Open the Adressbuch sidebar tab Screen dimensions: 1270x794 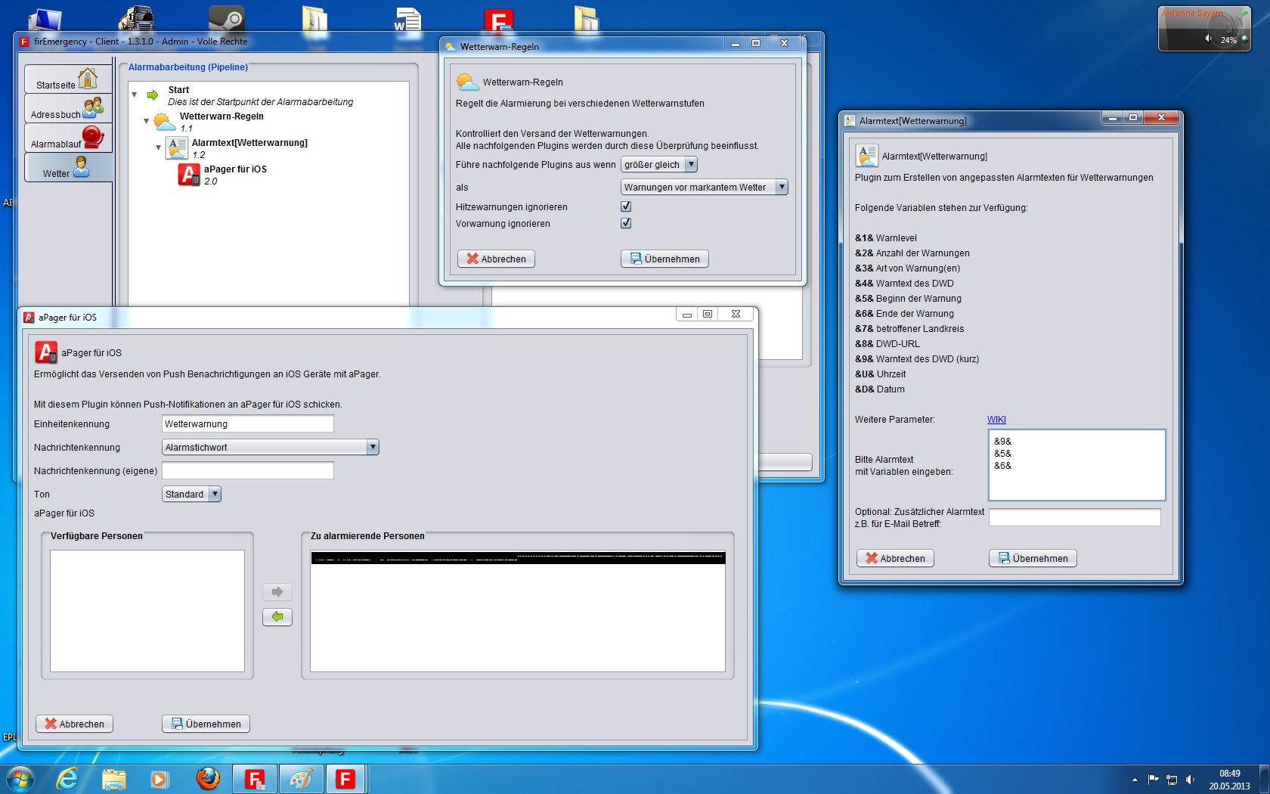(68, 109)
